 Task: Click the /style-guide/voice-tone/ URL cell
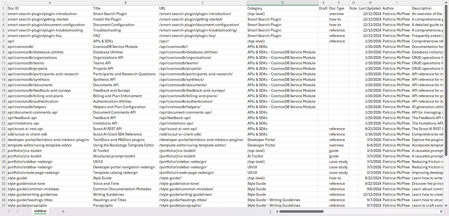(x=203, y=183)
